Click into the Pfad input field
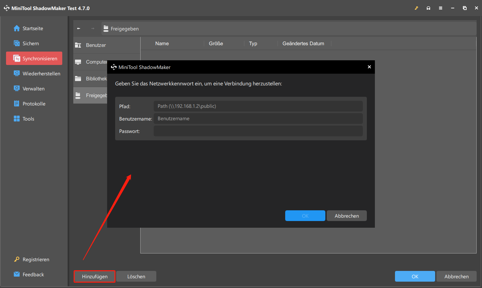 coord(258,106)
